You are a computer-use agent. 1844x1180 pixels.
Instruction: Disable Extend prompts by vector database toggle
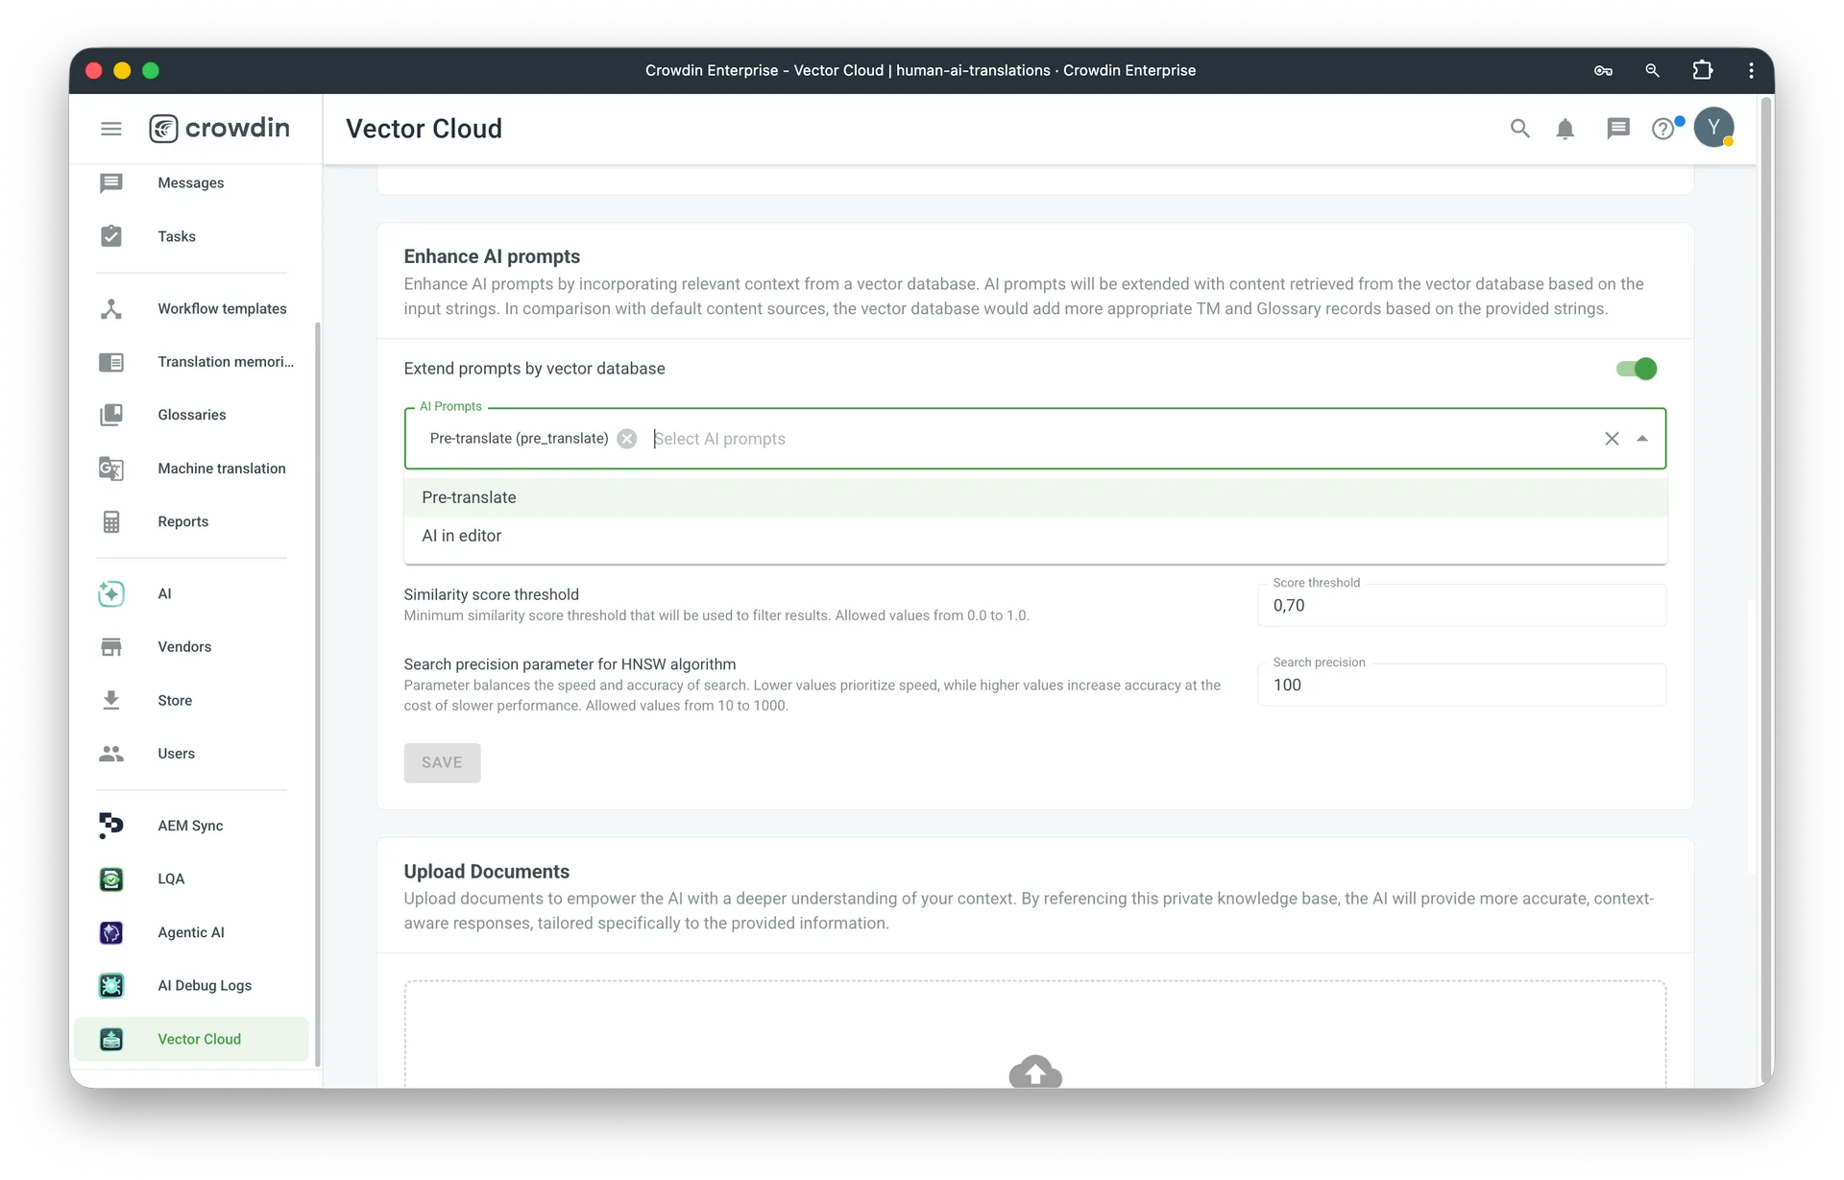1636,369
